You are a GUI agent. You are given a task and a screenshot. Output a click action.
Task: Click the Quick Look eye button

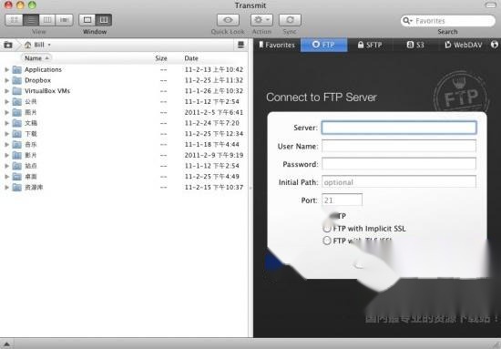[228, 20]
